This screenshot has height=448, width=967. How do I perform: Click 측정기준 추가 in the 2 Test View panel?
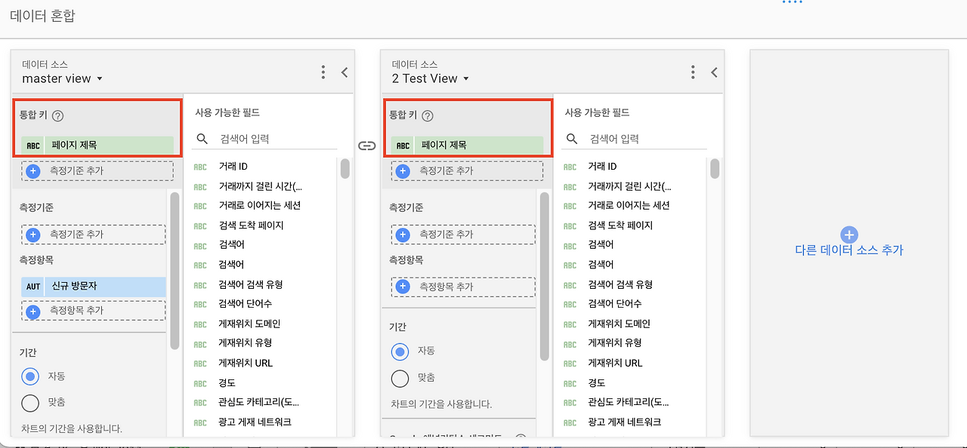click(463, 234)
